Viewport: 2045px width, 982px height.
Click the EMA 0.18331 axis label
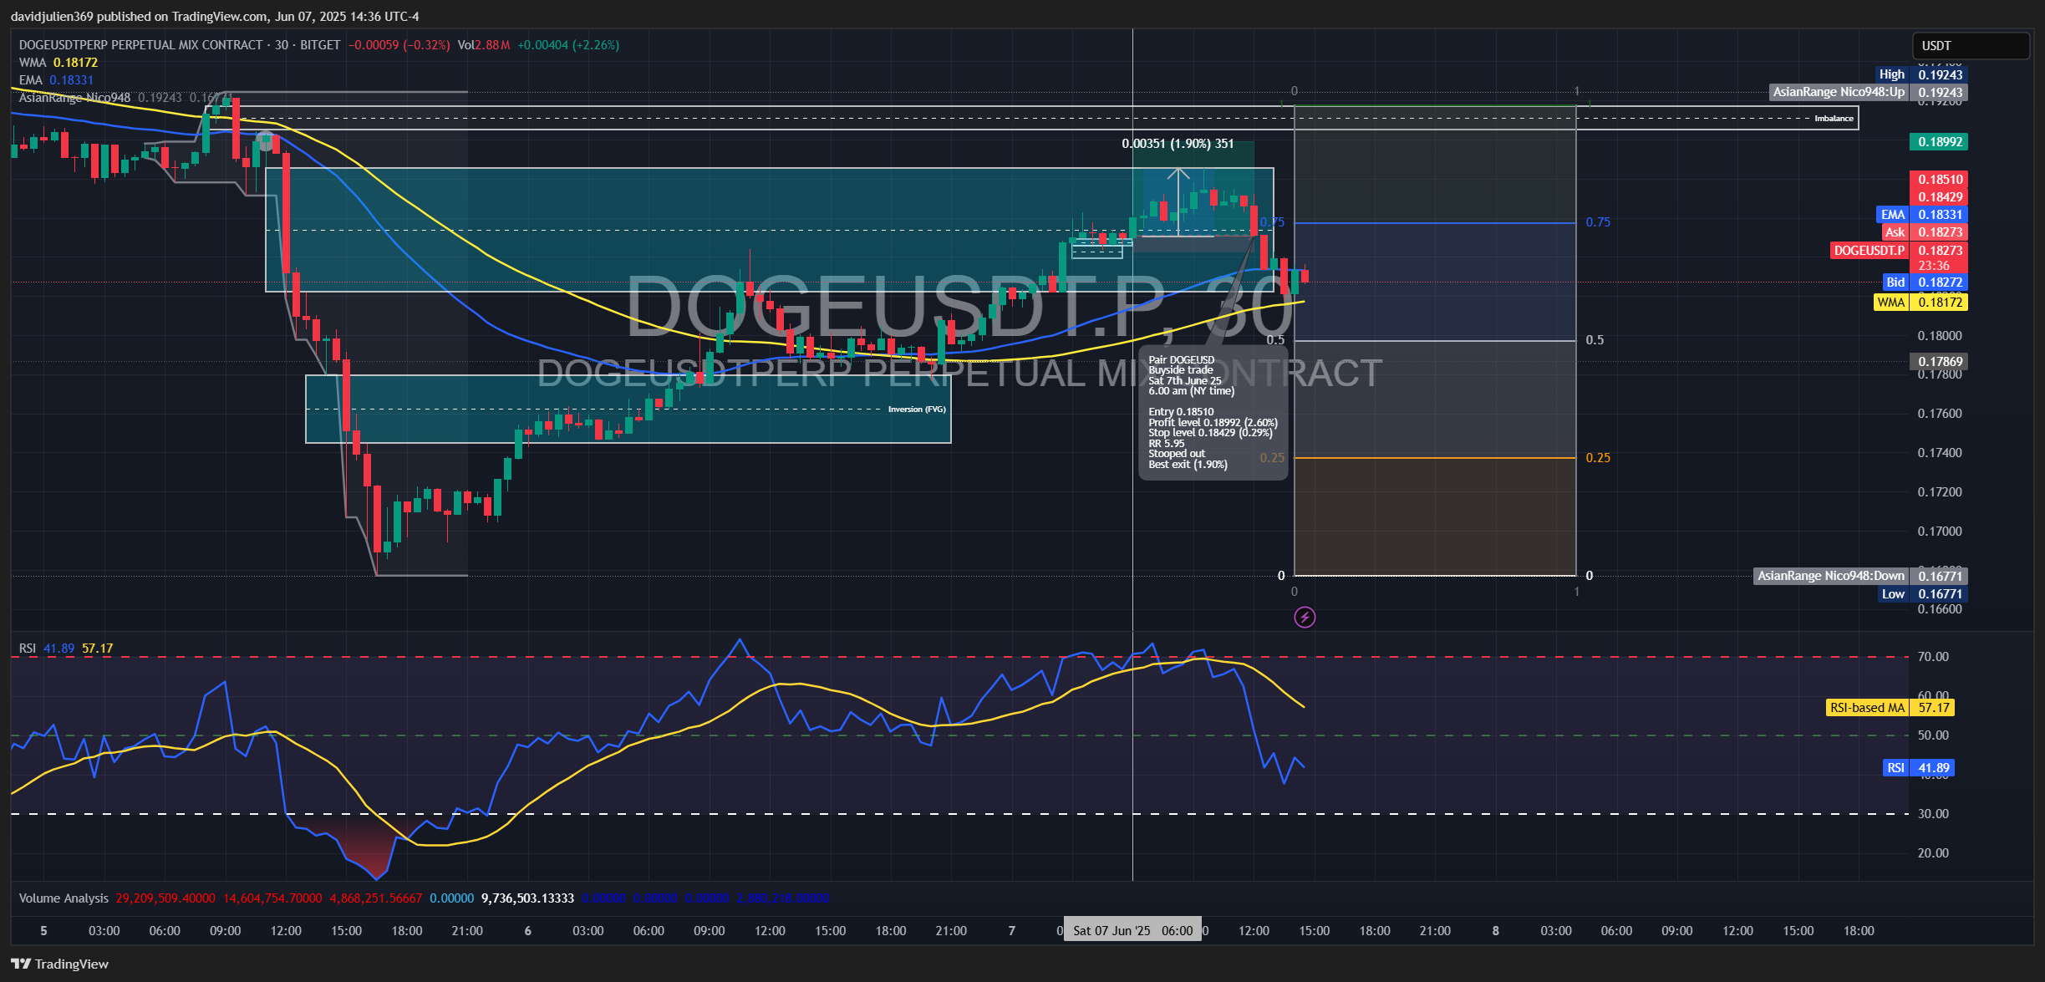pos(1921,215)
